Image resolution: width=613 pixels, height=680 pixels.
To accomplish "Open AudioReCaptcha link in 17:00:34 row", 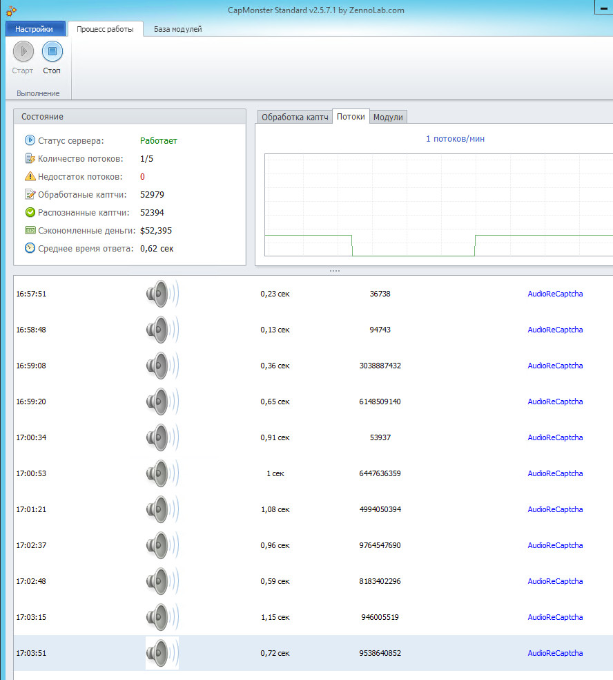I will point(555,437).
